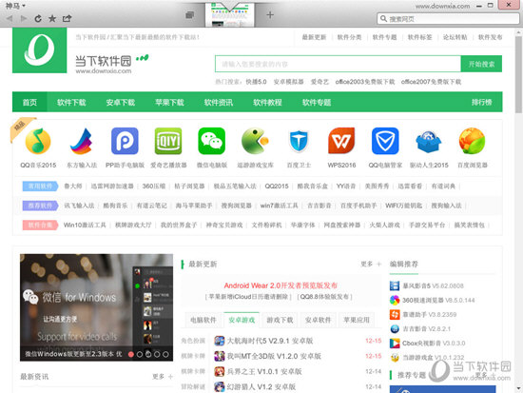Select the first red carousel dot

[131, 354]
